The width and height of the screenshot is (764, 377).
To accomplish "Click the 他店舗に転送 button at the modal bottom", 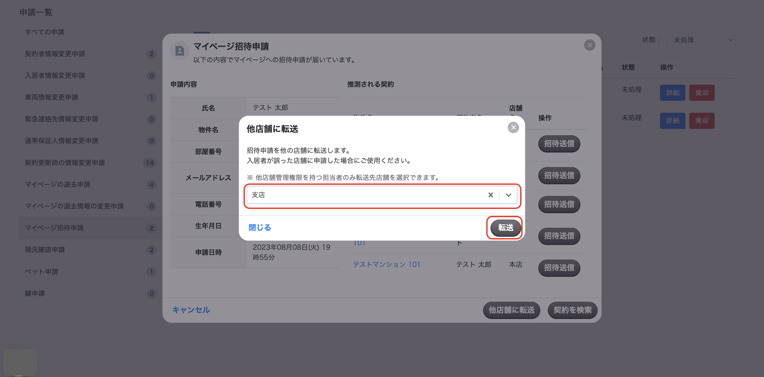I will tap(511, 310).
